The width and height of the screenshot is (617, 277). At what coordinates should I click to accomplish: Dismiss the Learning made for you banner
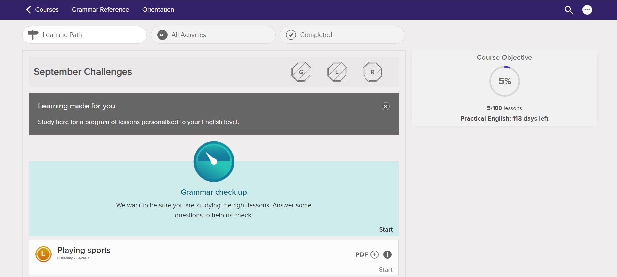(x=385, y=106)
